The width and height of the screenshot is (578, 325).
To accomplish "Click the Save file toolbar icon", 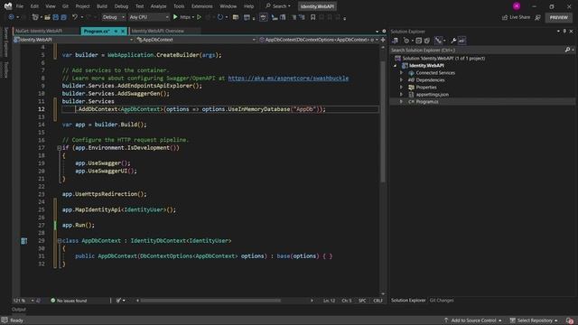I will click(56, 17).
